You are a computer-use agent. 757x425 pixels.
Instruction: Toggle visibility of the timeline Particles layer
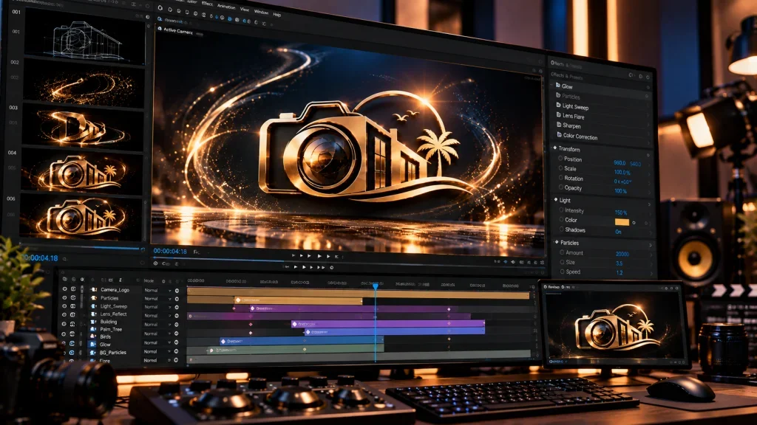pos(64,298)
